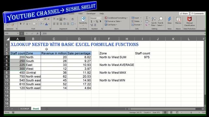
Task: Apply the Fill Color bucket
Action: (41, 24)
